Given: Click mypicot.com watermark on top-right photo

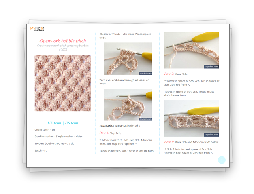Looking at the screenshot, I should pyautogui.click(x=211, y=67).
